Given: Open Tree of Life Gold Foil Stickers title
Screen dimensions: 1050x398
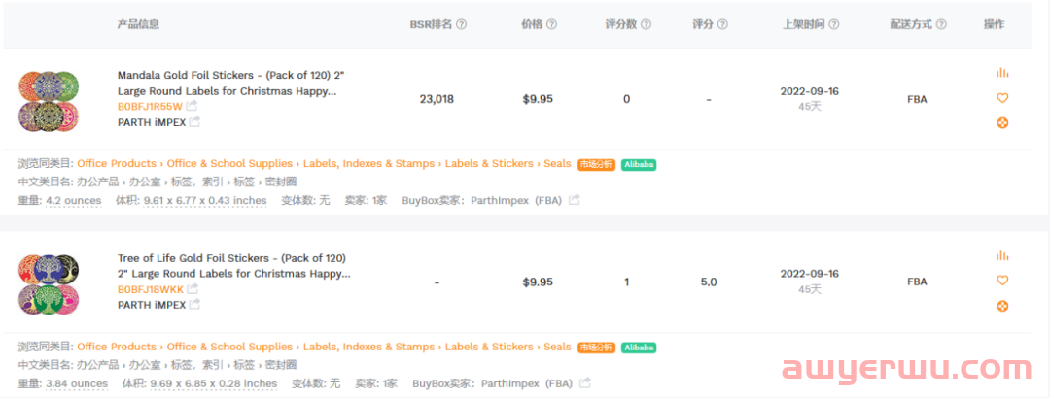Looking at the screenshot, I should click(x=233, y=266).
